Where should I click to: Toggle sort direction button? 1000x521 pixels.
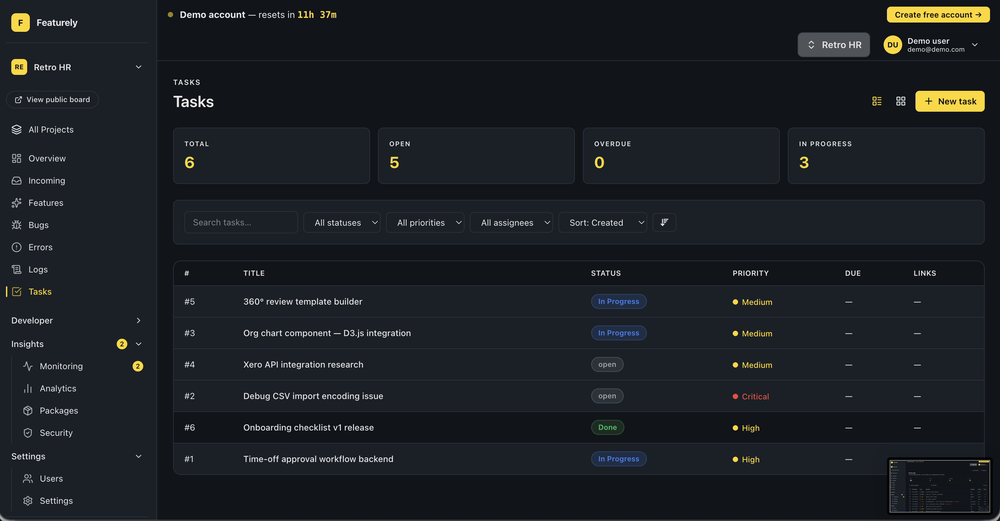point(664,222)
